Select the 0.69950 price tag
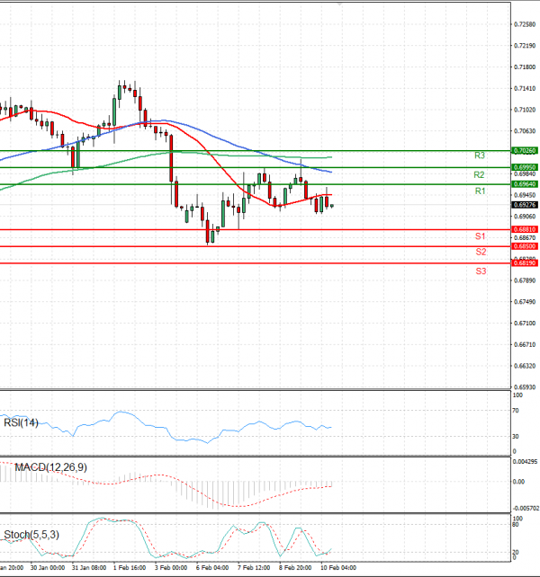Screen dimensions: 540x577 (x=525, y=167)
